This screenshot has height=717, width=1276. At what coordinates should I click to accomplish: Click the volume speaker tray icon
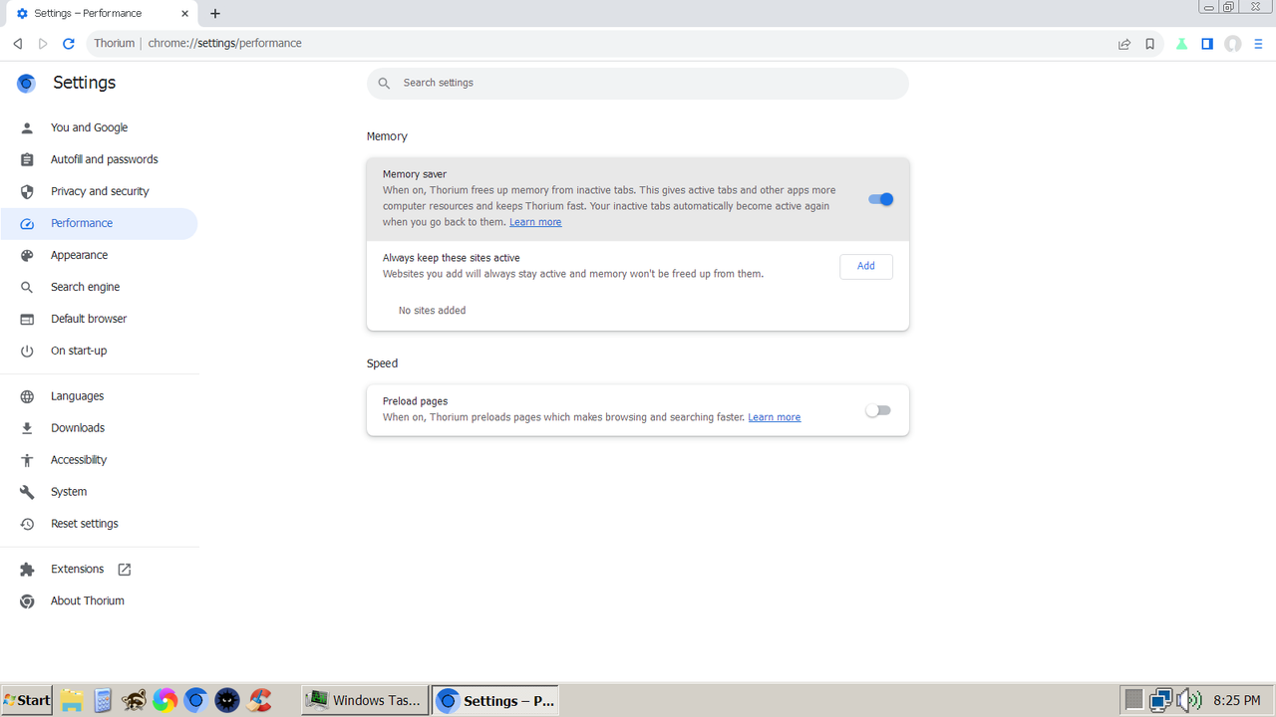point(1188,700)
